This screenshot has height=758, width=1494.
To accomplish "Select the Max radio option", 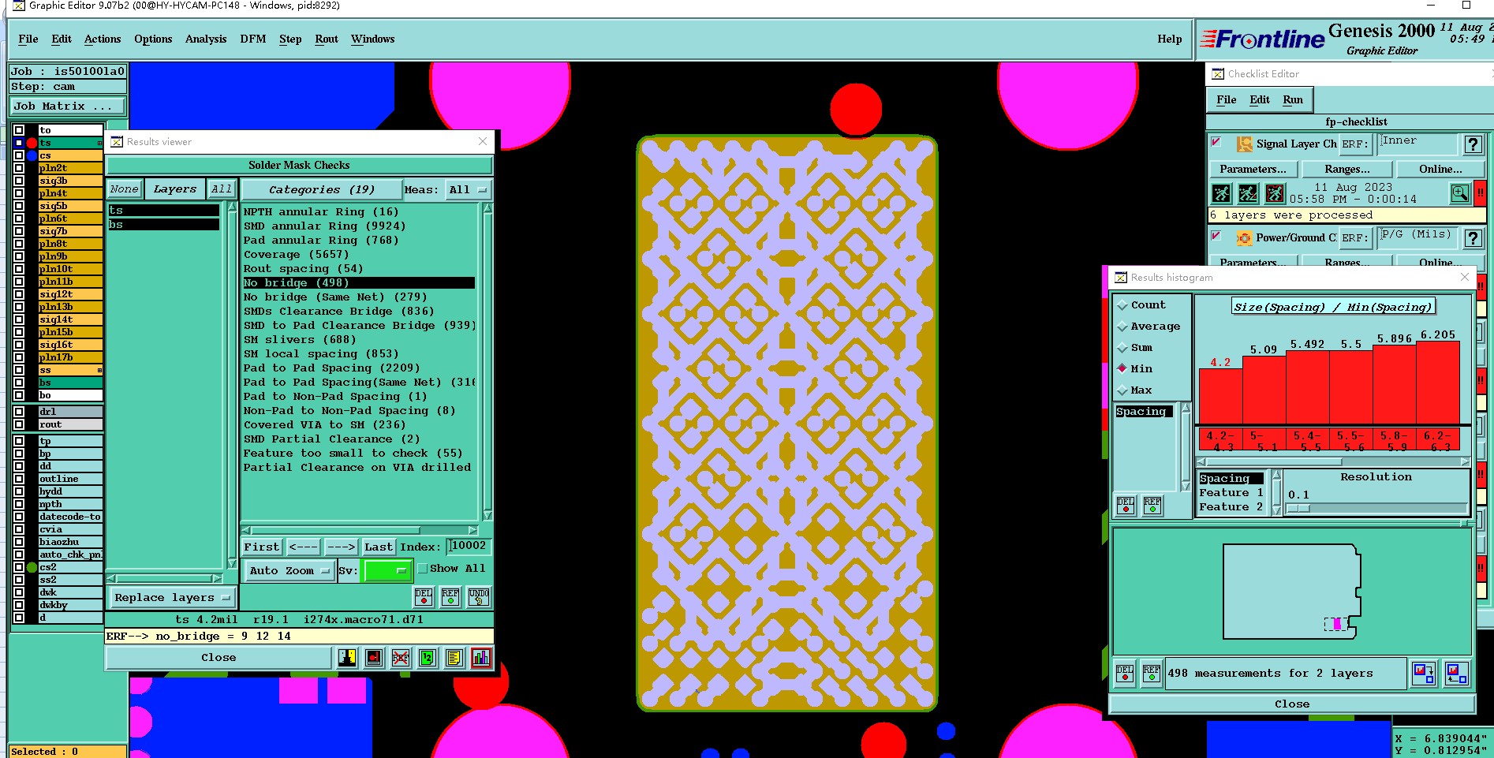I will click(x=1122, y=390).
